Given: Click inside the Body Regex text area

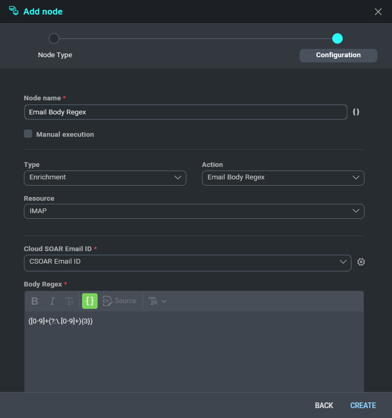Looking at the screenshot, I should point(194,354).
